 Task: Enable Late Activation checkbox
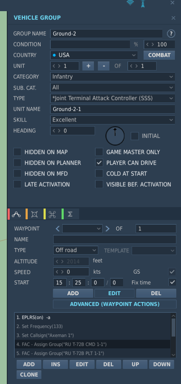(x=17, y=184)
